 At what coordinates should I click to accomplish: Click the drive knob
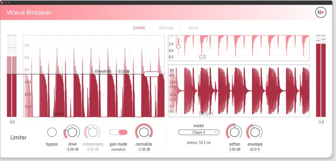[x=72, y=133]
